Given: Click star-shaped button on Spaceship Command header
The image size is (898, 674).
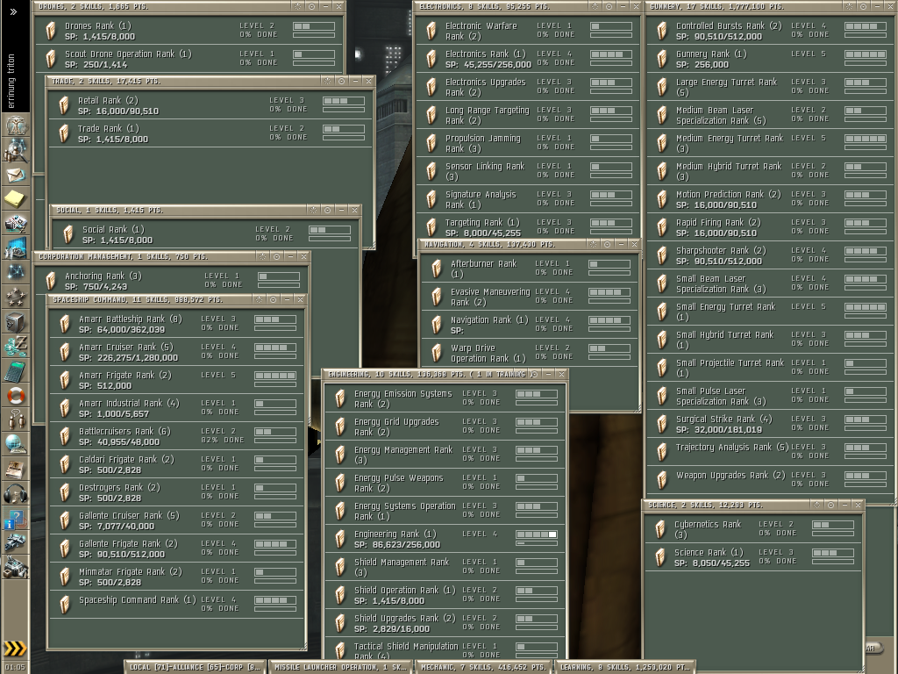Looking at the screenshot, I should coord(260,299).
